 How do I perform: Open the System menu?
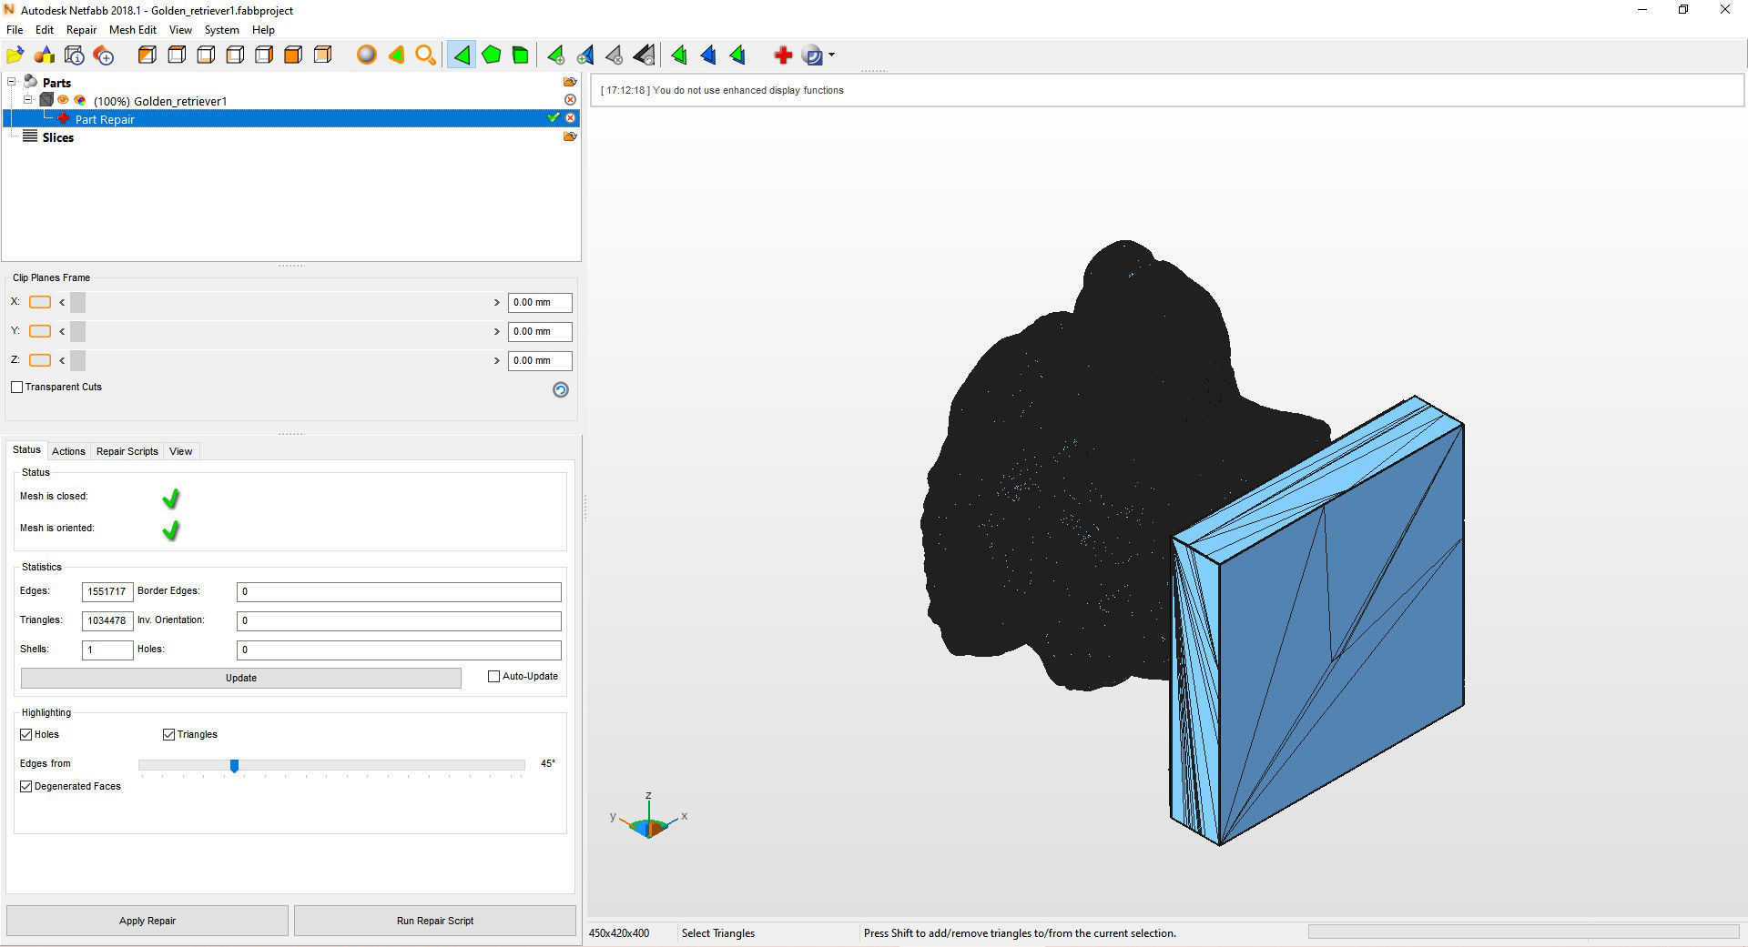click(221, 30)
